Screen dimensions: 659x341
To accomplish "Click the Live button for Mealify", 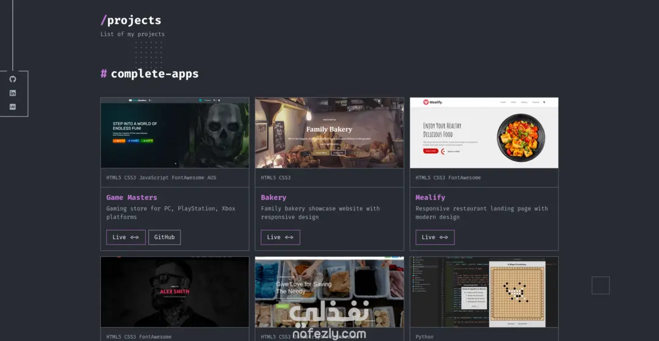I will (x=435, y=237).
